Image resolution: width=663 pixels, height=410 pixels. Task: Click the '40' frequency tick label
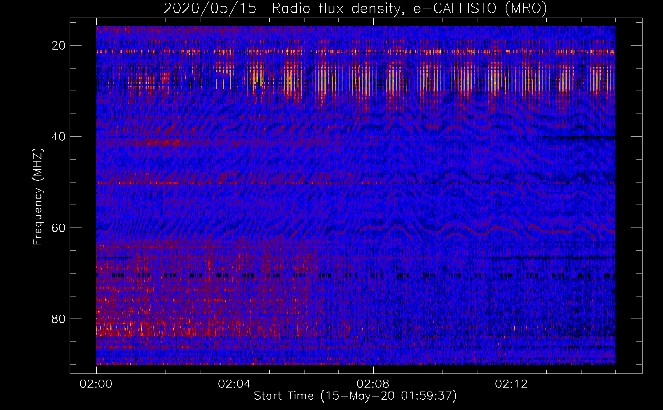[59, 137]
